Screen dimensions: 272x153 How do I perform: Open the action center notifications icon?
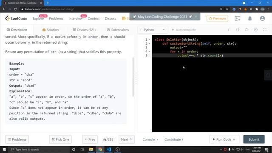coord(266,149)
